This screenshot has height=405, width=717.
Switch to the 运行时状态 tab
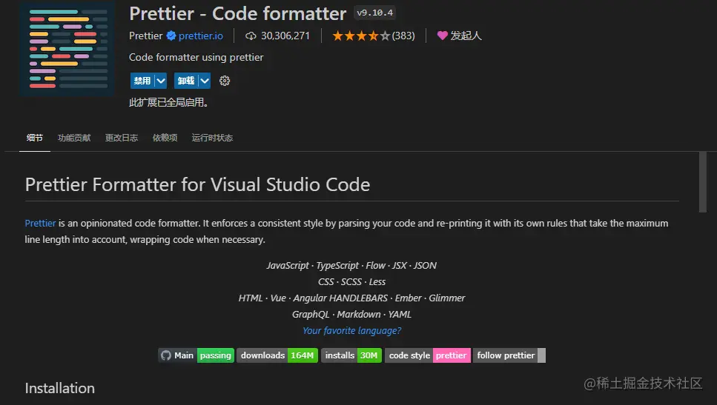[212, 138]
